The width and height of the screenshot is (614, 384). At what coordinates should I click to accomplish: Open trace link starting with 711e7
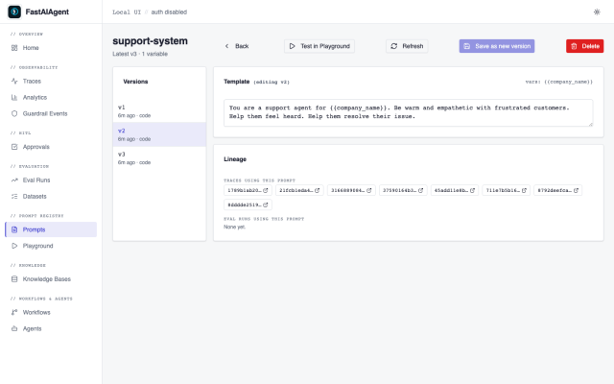tap(507, 190)
